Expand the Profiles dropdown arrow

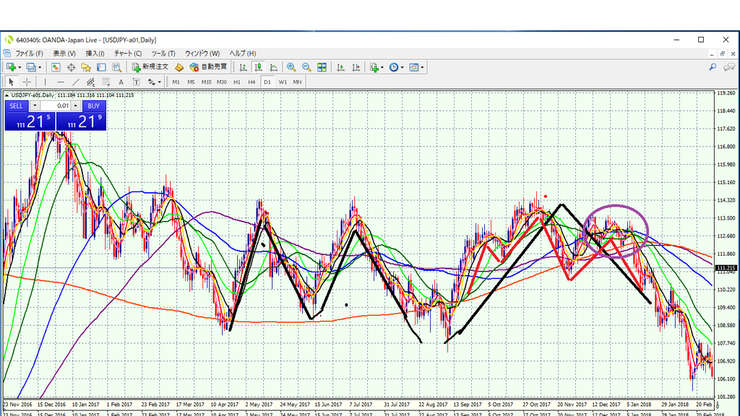click(40, 67)
